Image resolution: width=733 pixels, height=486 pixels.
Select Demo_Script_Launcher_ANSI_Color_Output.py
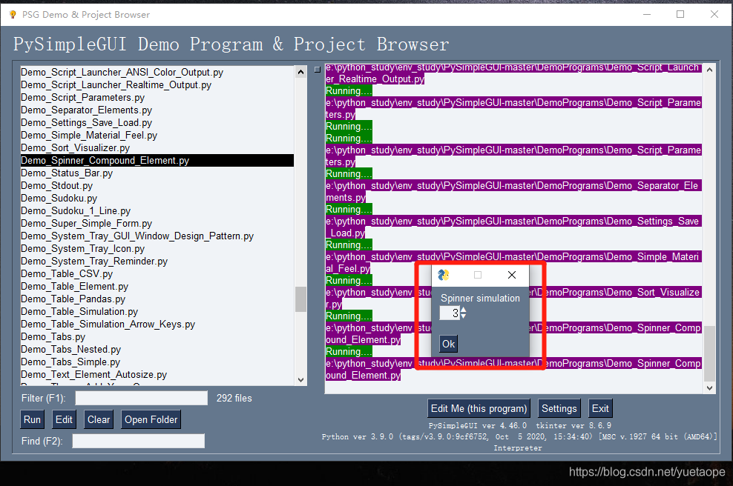click(157, 73)
